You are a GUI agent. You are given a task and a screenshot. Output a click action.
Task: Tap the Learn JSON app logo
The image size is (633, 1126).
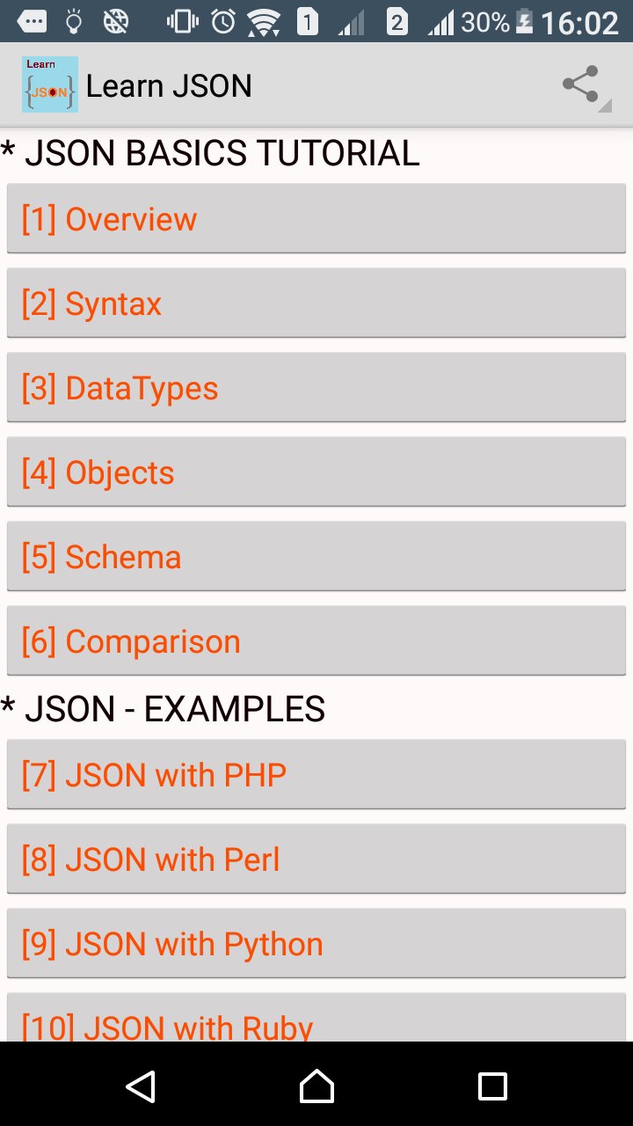pyautogui.click(x=50, y=85)
